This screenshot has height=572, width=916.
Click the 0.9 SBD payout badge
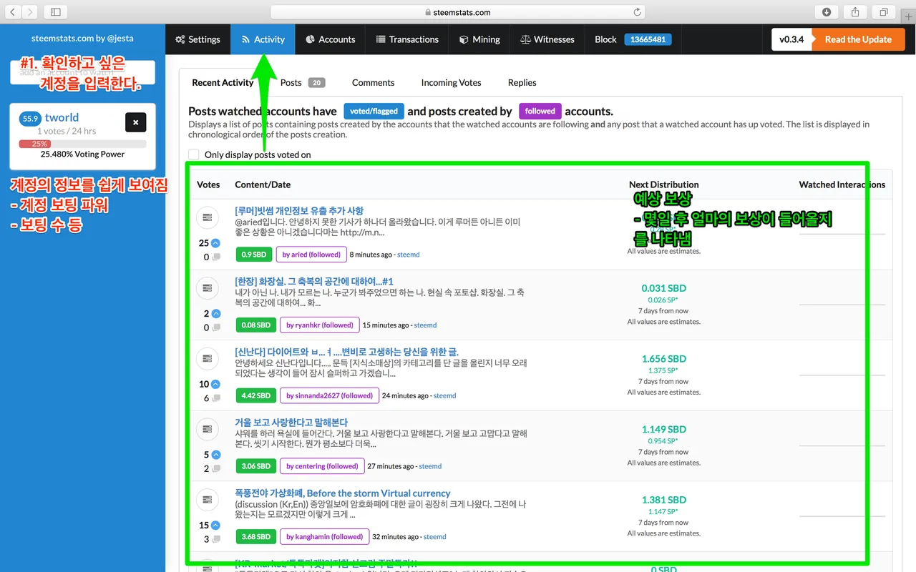point(254,255)
